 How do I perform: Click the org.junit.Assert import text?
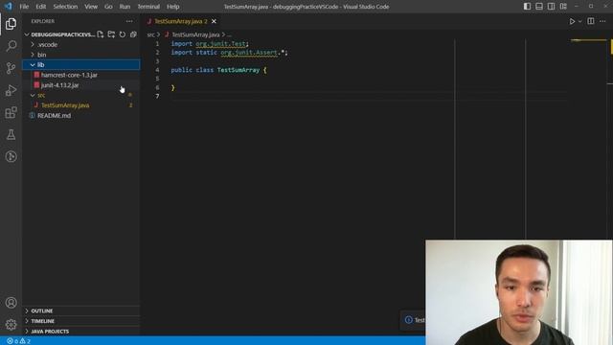[249, 53]
